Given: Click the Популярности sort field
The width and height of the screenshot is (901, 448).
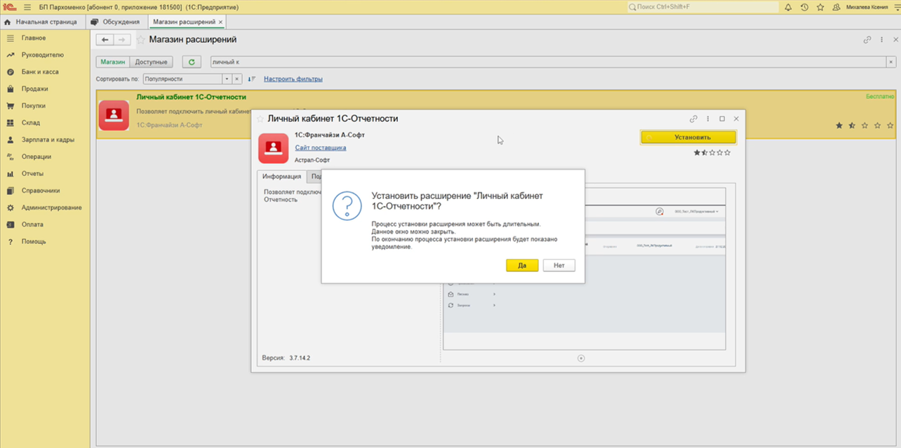Looking at the screenshot, I should pyautogui.click(x=182, y=79).
